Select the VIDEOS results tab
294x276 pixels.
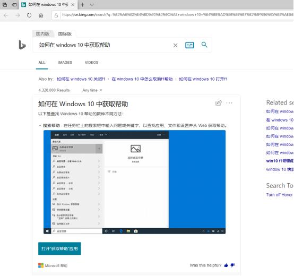click(91, 63)
